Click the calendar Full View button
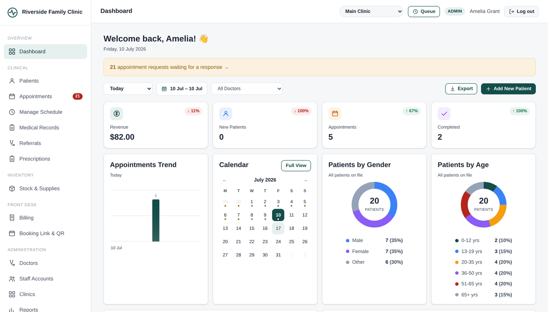548x312 pixels. coord(296,166)
